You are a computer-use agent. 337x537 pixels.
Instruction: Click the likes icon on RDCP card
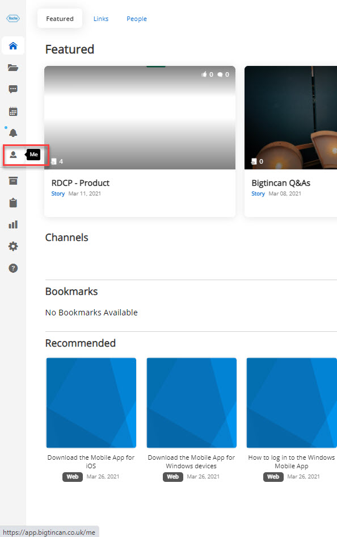click(x=204, y=74)
